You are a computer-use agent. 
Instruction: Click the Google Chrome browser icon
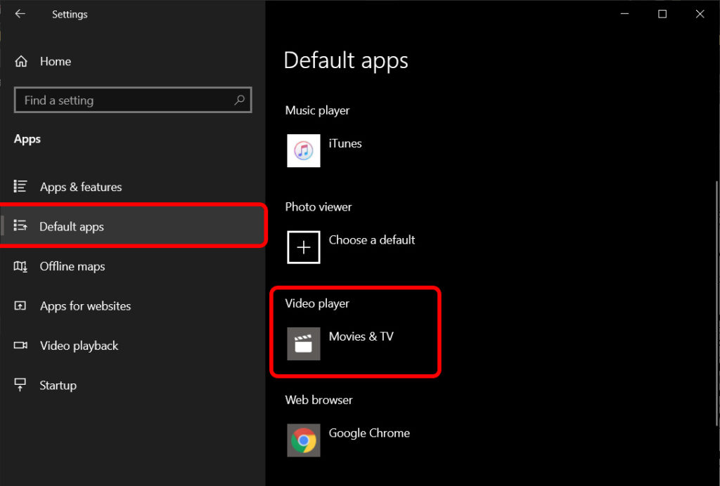304,440
